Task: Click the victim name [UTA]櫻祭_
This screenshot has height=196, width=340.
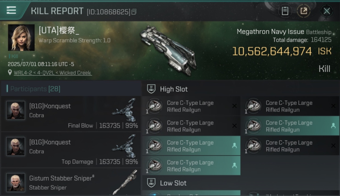Action: (x=59, y=31)
